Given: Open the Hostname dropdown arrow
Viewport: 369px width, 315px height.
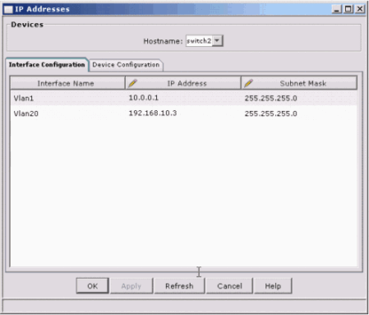Looking at the screenshot, I should tap(218, 41).
